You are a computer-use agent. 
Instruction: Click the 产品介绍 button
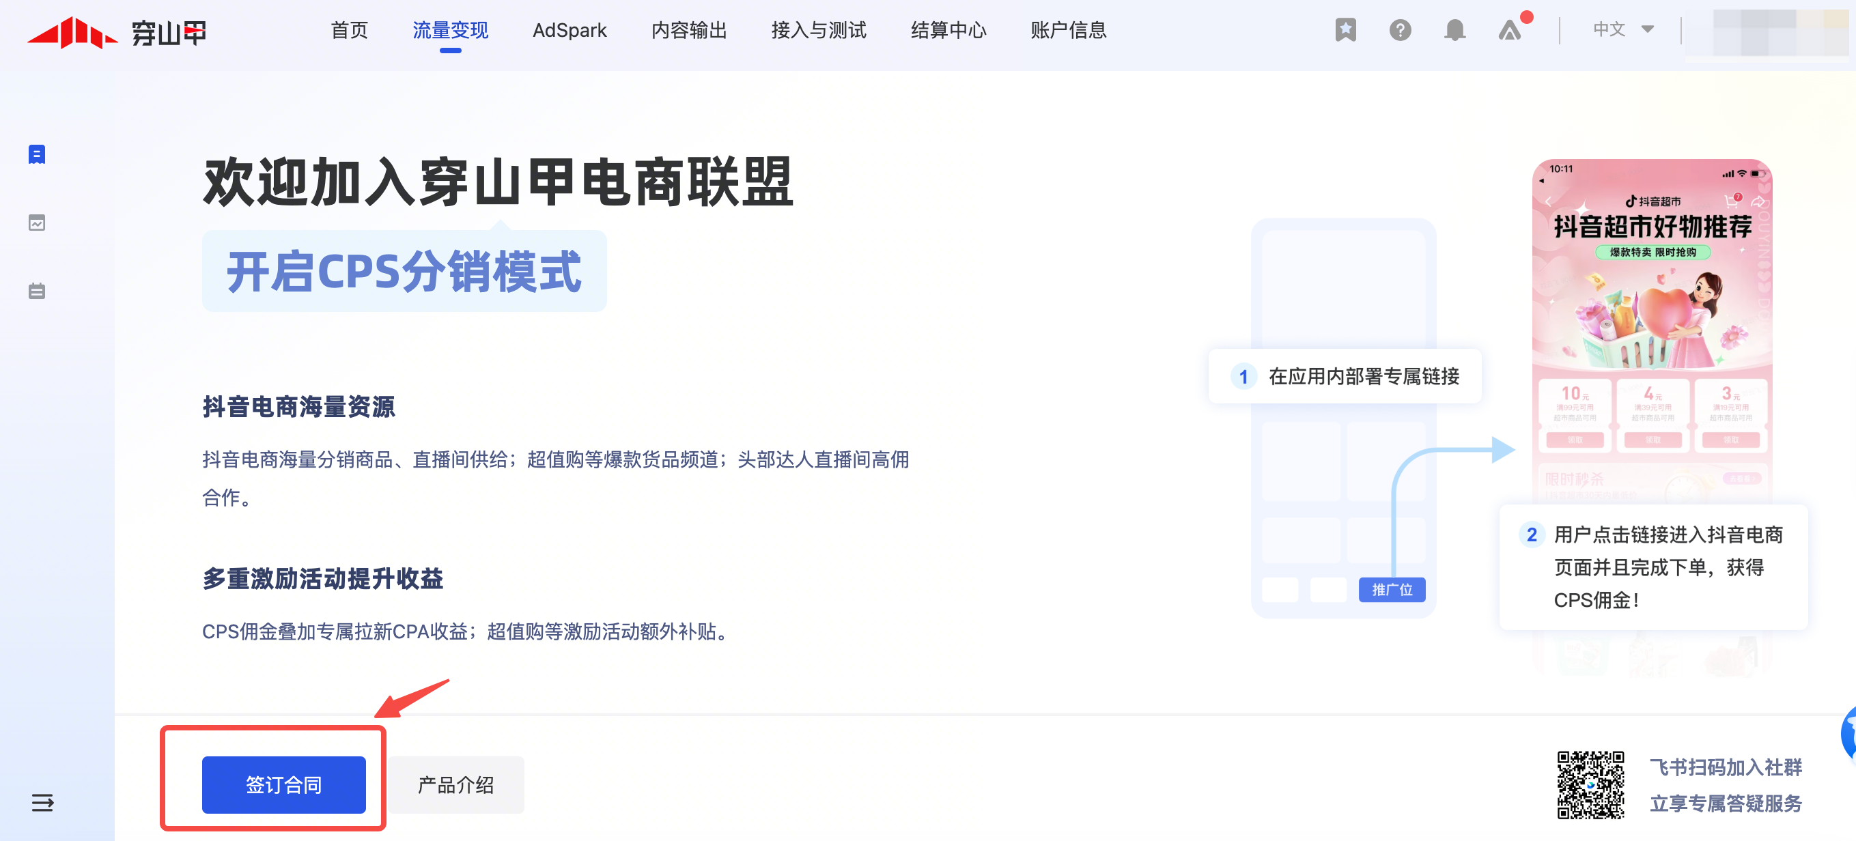[455, 784]
